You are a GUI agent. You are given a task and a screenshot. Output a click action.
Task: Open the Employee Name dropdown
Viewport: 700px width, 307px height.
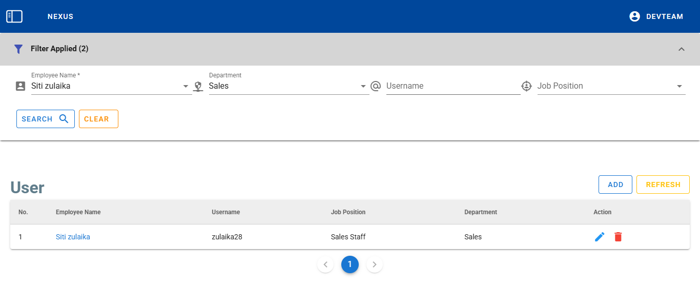coord(186,87)
